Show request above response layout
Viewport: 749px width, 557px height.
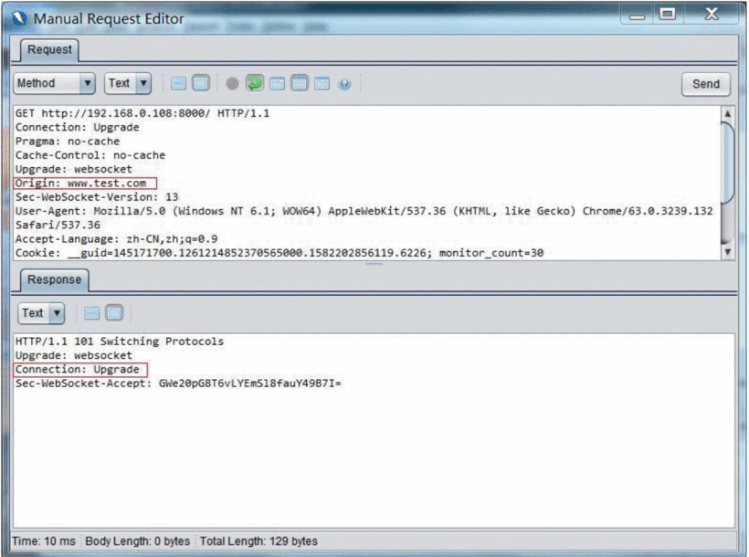(x=299, y=84)
